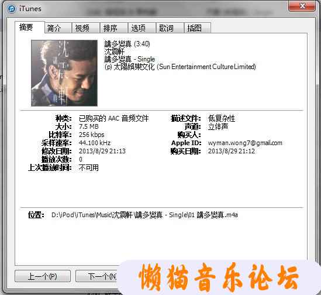Click the 256 kbps bitrate value
Screen dimensions: 321x295
coord(92,135)
